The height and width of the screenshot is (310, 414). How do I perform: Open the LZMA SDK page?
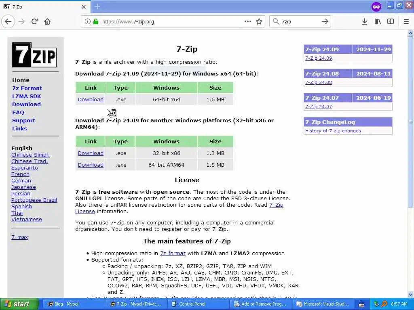coord(27,96)
